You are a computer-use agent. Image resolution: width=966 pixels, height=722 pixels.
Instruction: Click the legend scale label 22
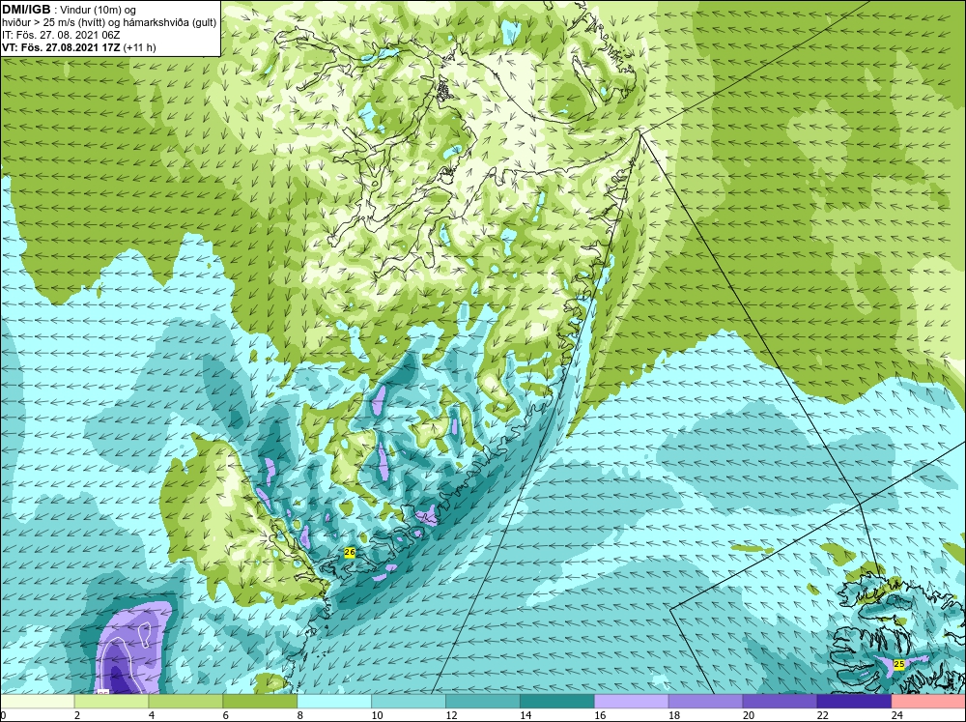(x=823, y=715)
